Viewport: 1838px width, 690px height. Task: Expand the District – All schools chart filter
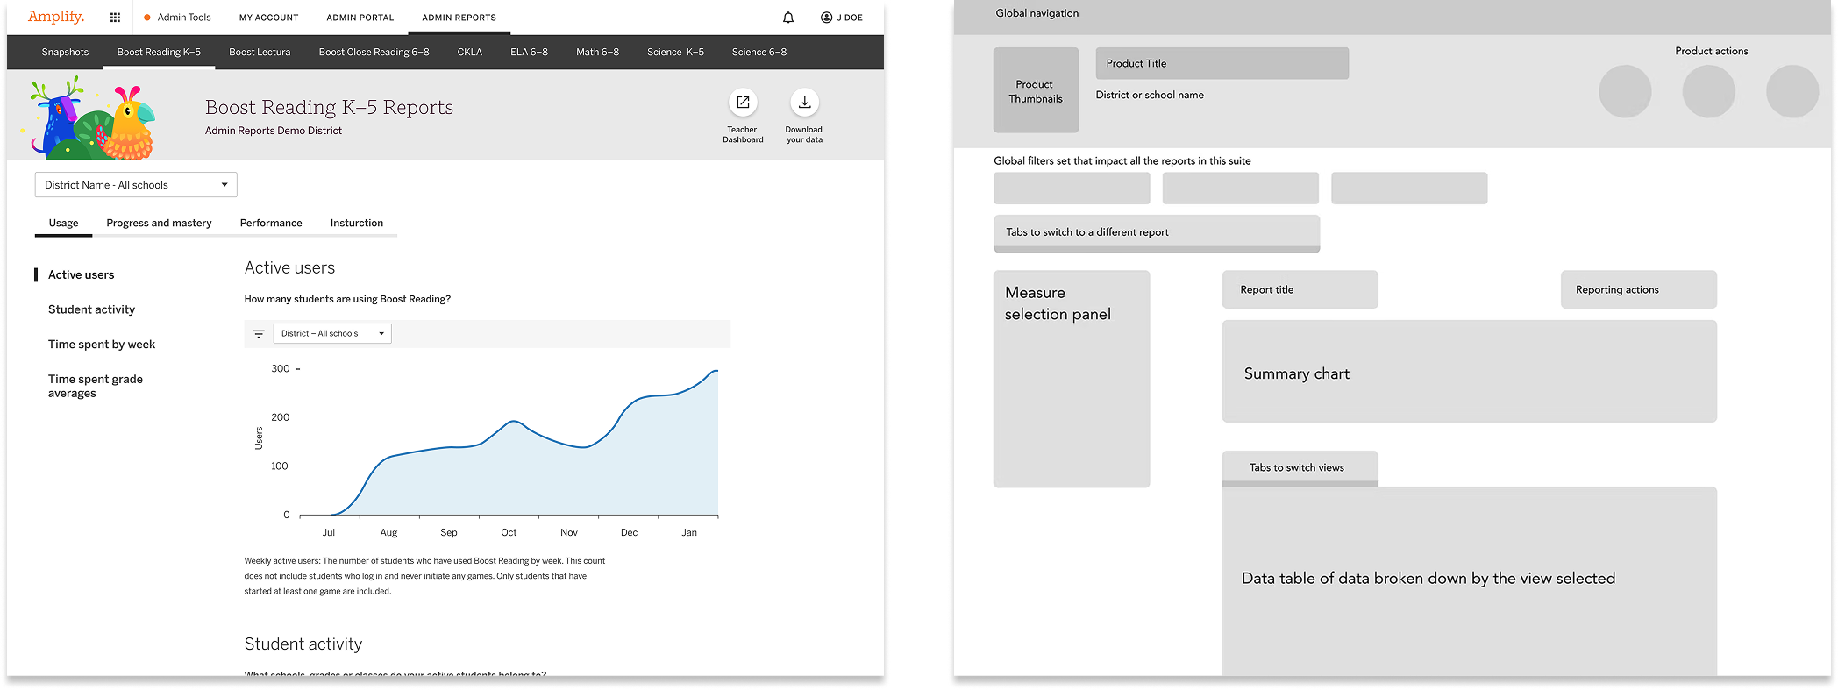pos(332,334)
